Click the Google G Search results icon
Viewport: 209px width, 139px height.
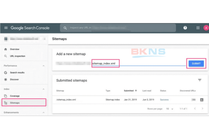coord(6,73)
